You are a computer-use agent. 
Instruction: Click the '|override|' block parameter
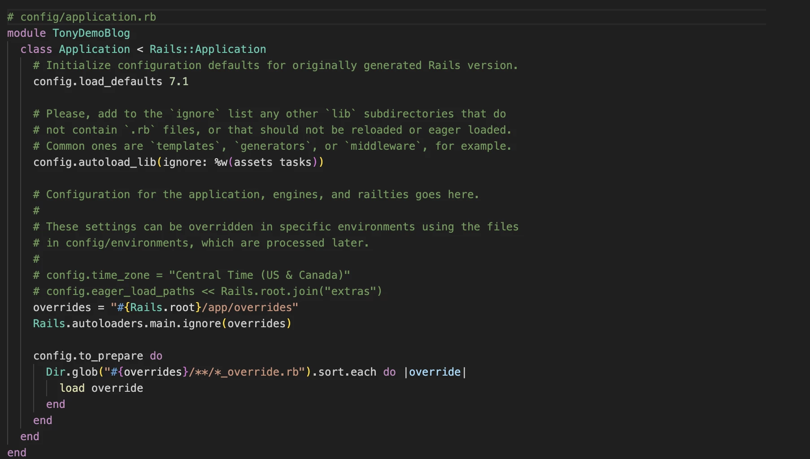(x=435, y=372)
